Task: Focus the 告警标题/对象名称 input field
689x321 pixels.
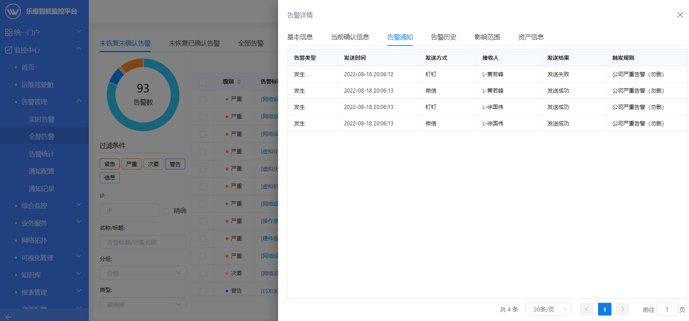Action: tap(143, 242)
